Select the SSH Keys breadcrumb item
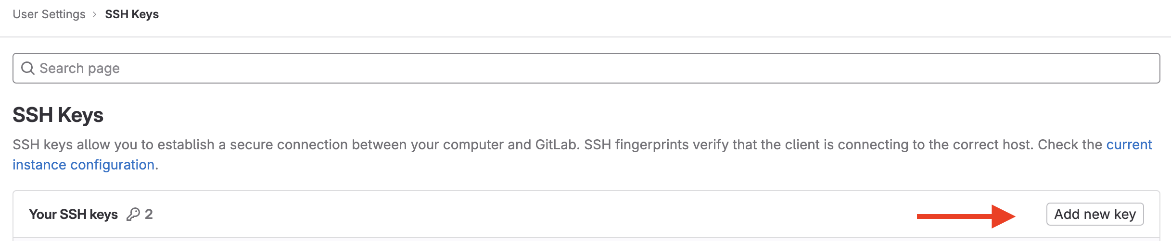The image size is (1171, 241). tap(132, 14)
